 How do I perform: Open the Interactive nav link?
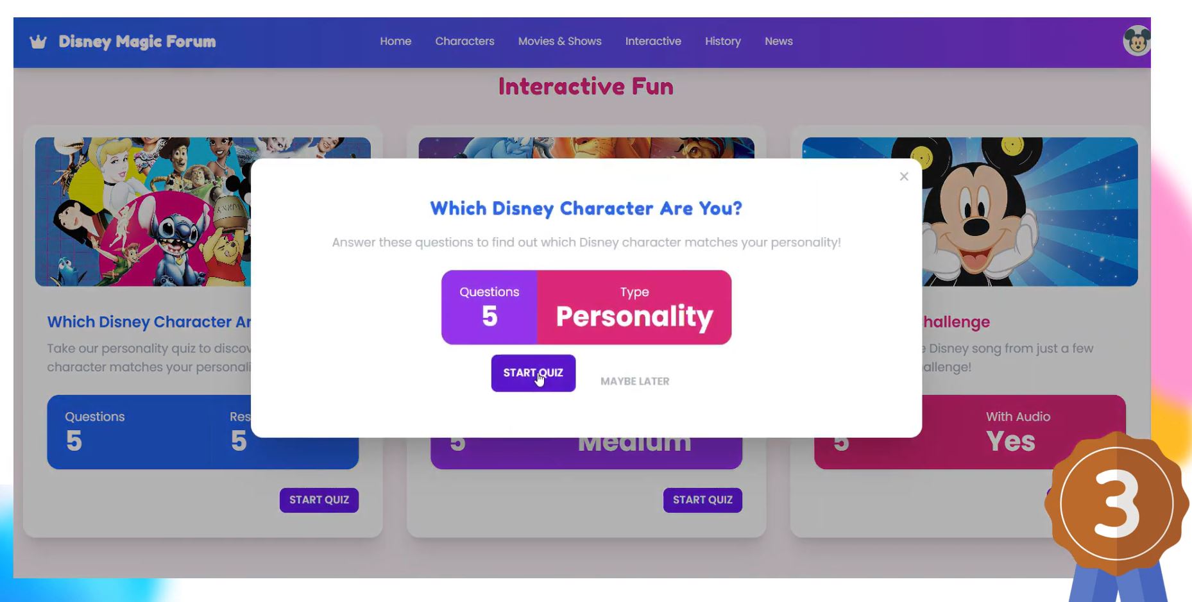point(653,42)
